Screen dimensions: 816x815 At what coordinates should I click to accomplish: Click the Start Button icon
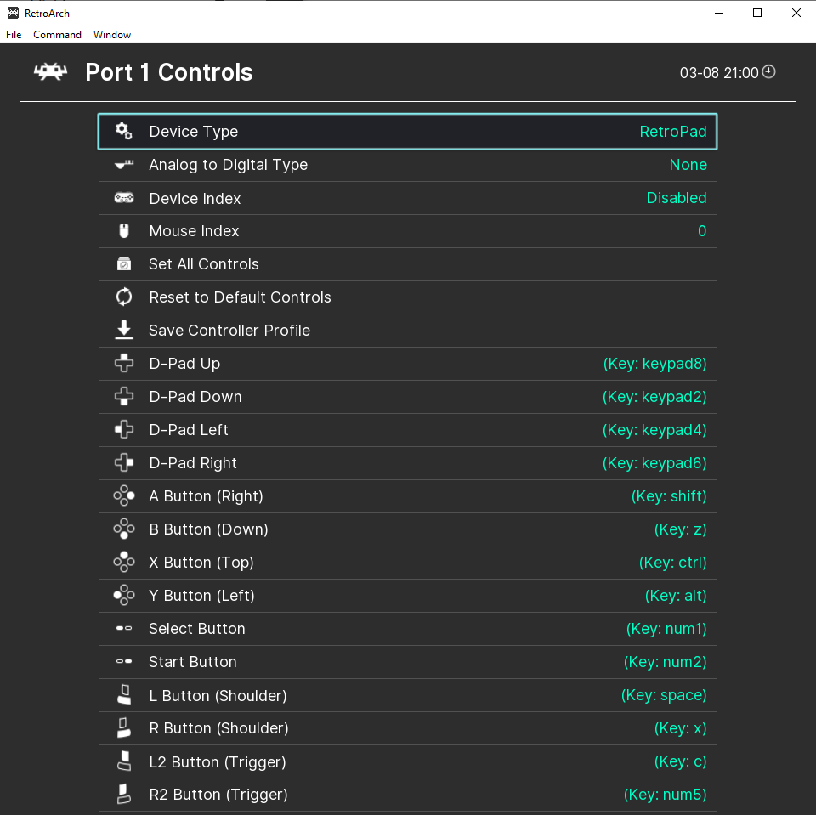(124, 661)
